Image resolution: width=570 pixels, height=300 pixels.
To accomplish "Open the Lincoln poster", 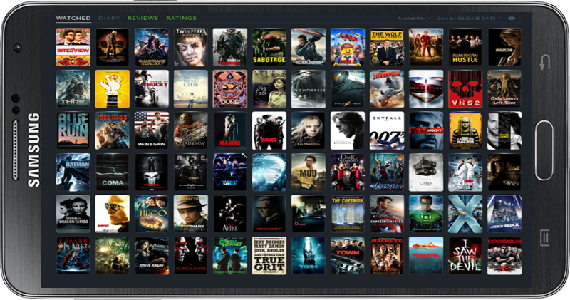I will click(x=348, y=131).
